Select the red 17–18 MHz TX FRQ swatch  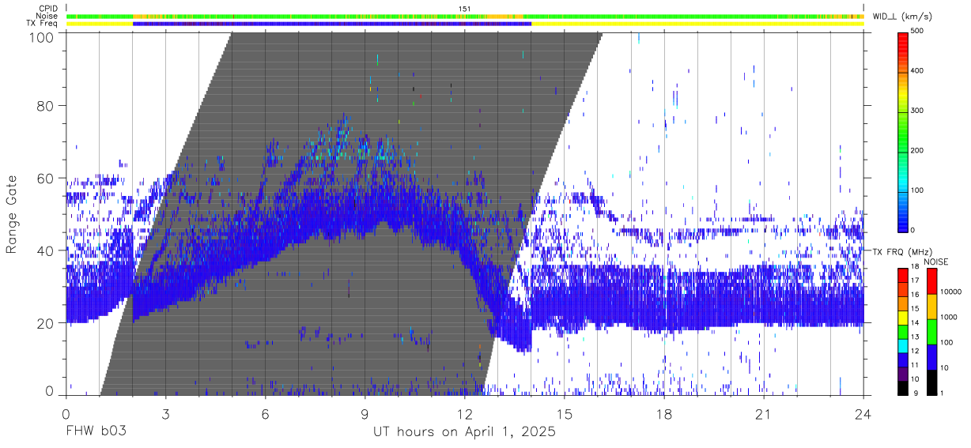tap(903, 274)
